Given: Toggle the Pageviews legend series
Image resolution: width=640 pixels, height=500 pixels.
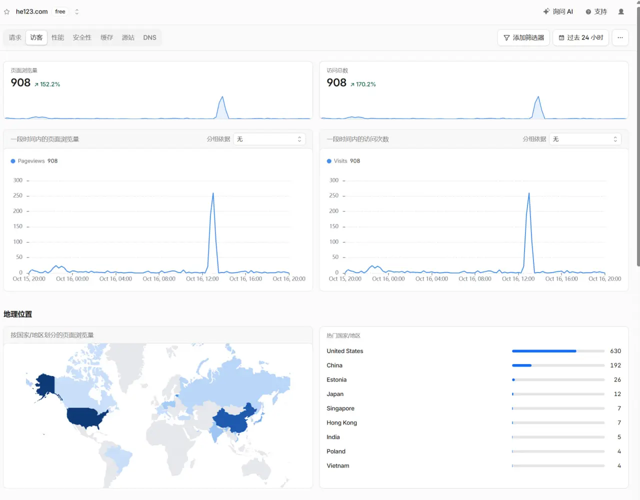Looking at the screenshot, I should click(34, 161).
